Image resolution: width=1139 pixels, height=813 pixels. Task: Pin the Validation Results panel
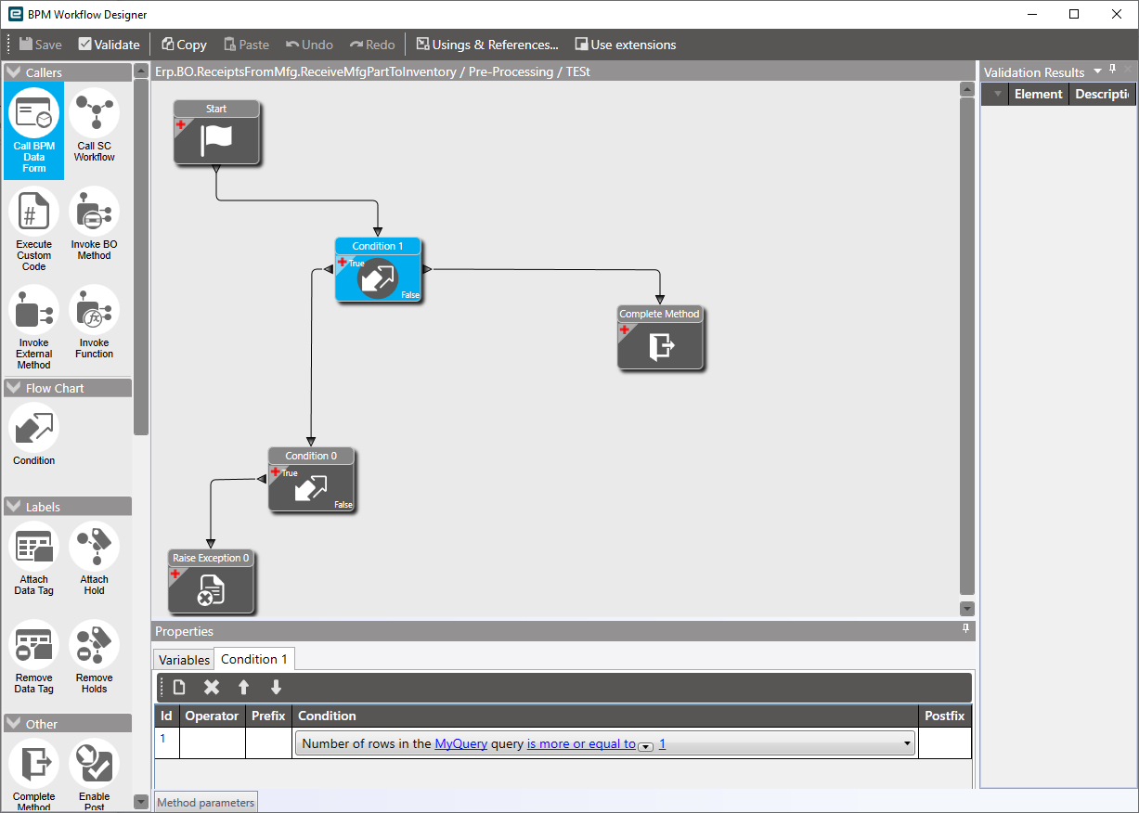pos(1111,71)
